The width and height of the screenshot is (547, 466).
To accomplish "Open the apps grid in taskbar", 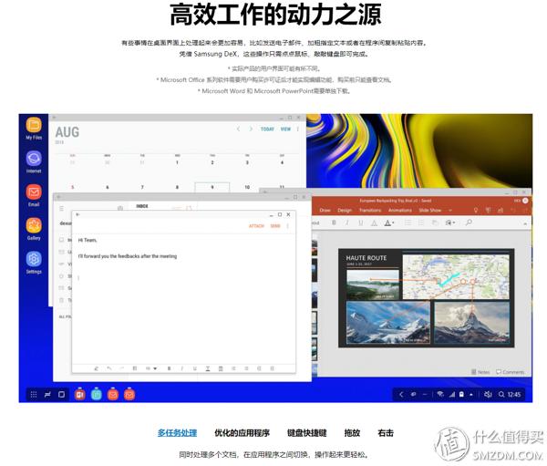I will coord(34,395).
